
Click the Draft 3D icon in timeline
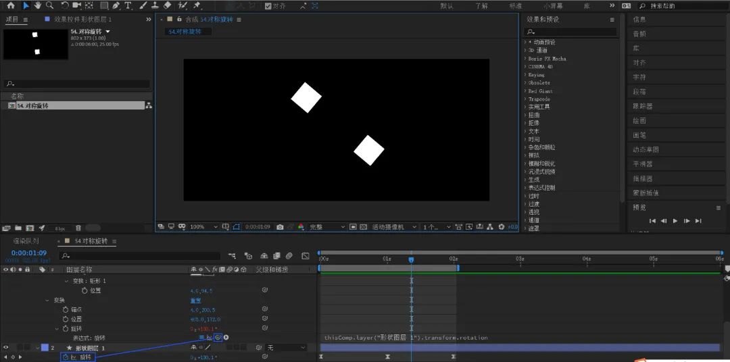(248, 256)
